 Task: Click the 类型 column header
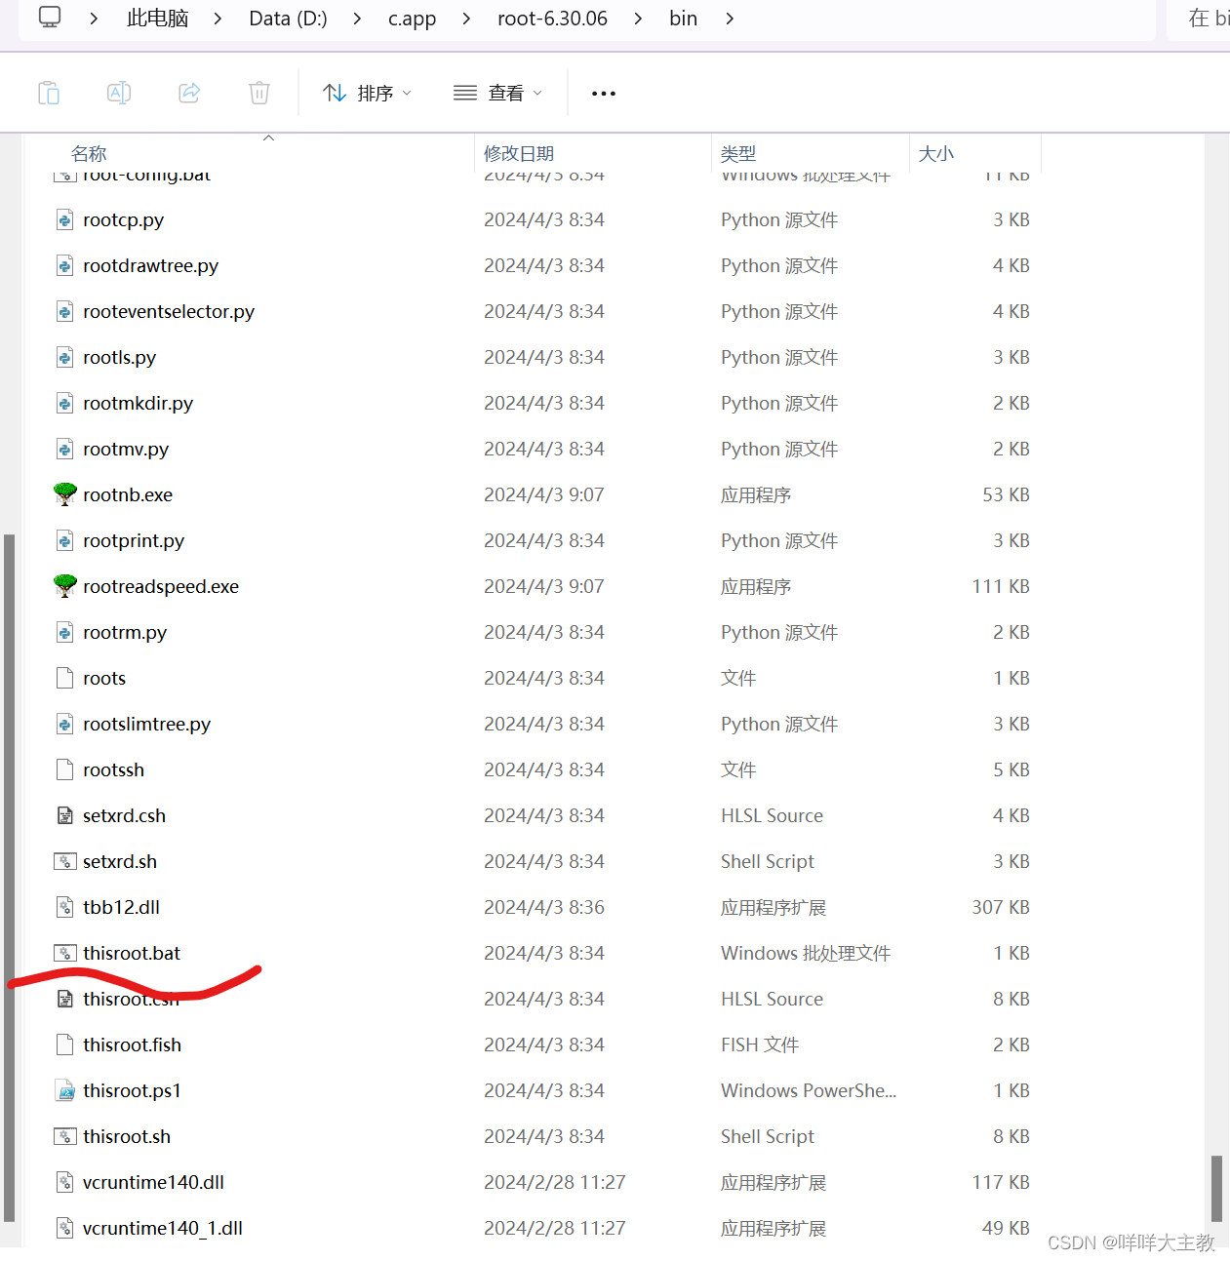pyautogui.click(x=738, y=153)
